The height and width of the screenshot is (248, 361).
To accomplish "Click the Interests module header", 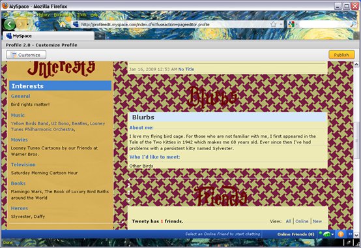I will (61, 85).
